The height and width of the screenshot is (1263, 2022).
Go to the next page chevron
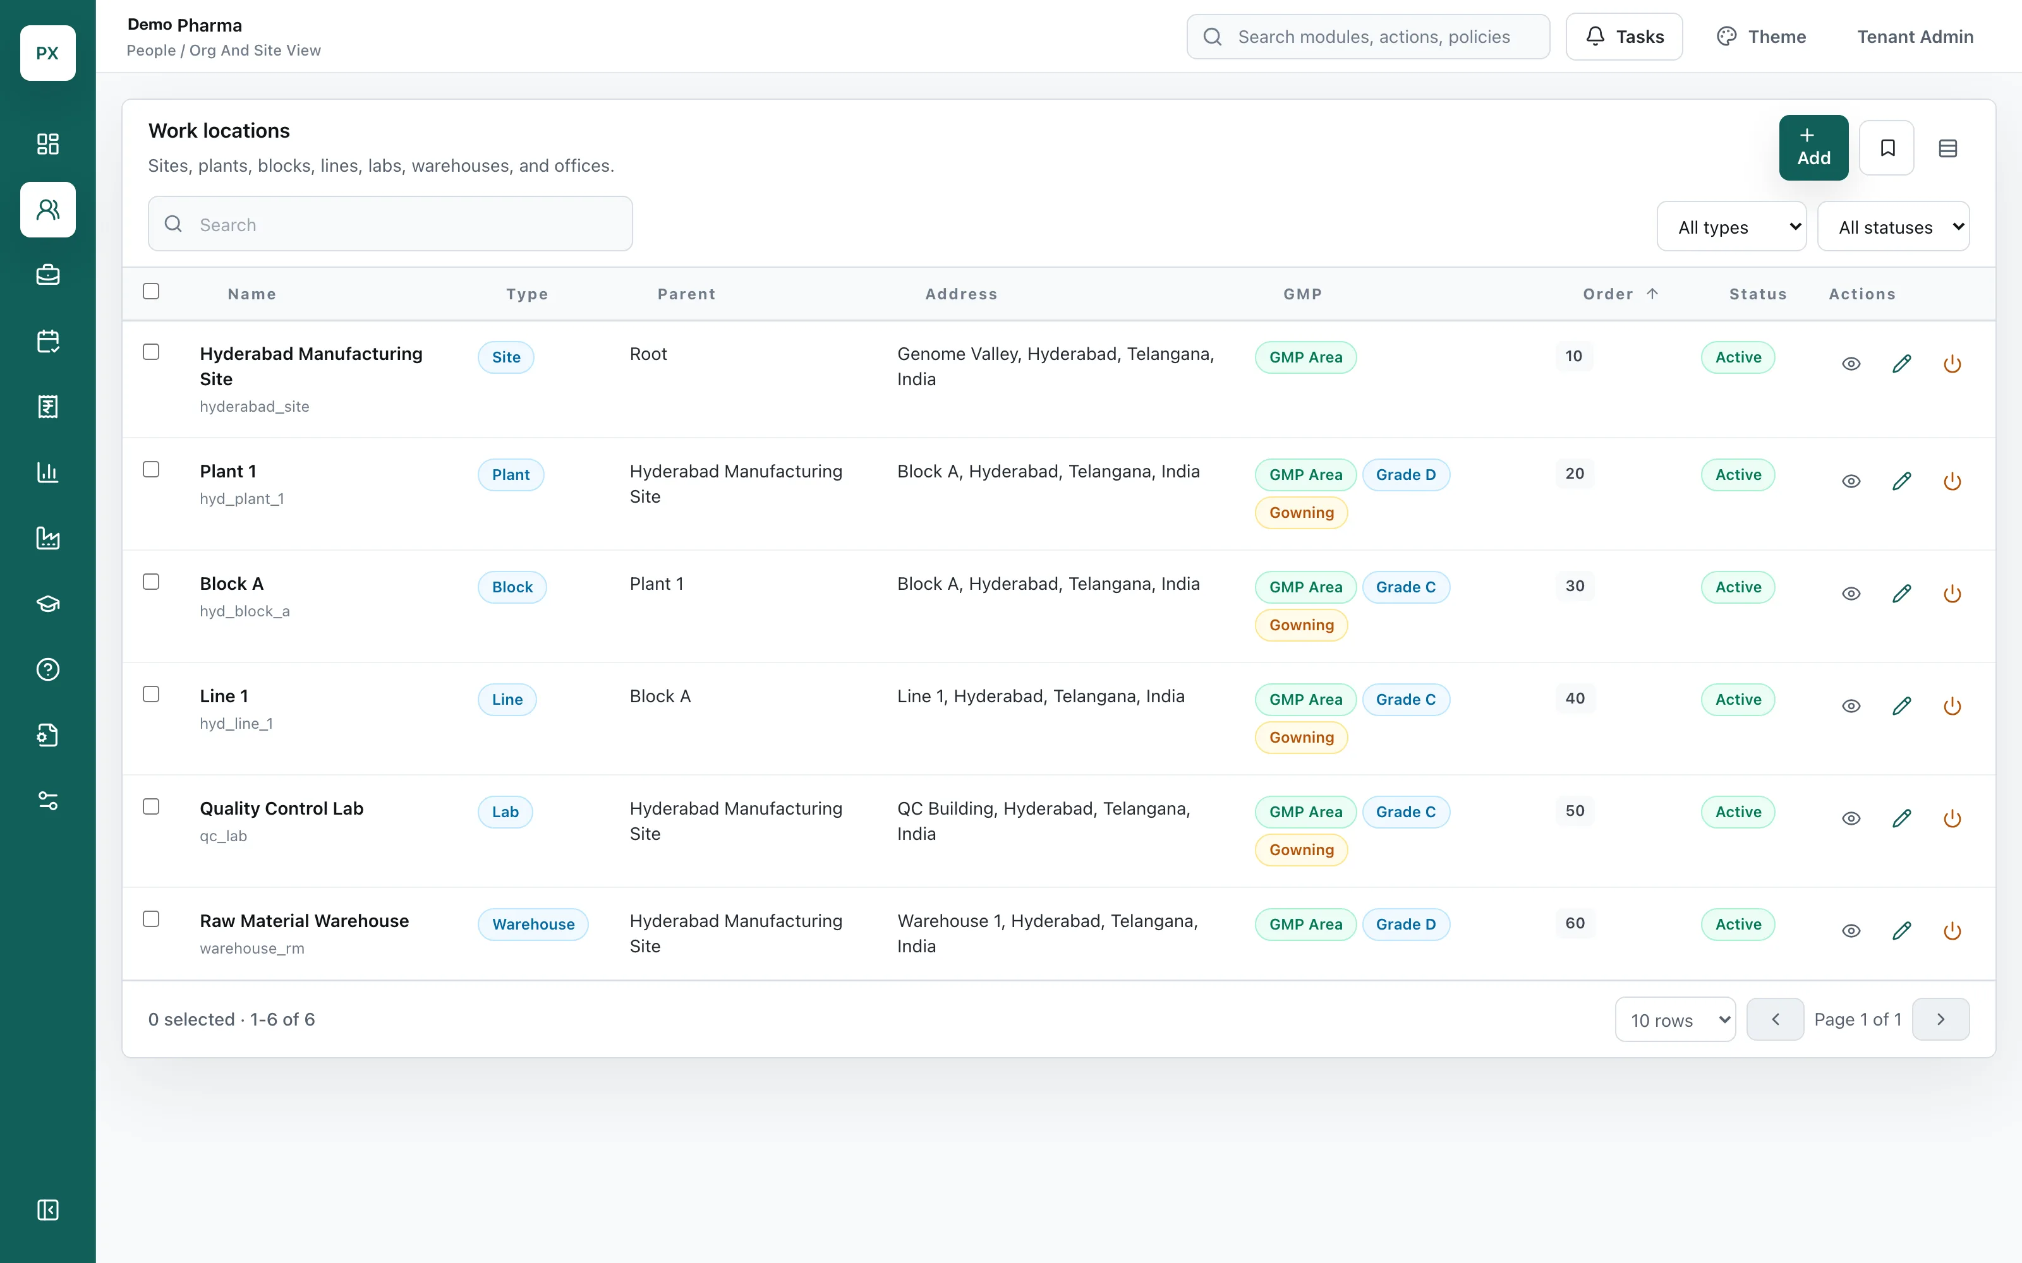point(1940,1019)
